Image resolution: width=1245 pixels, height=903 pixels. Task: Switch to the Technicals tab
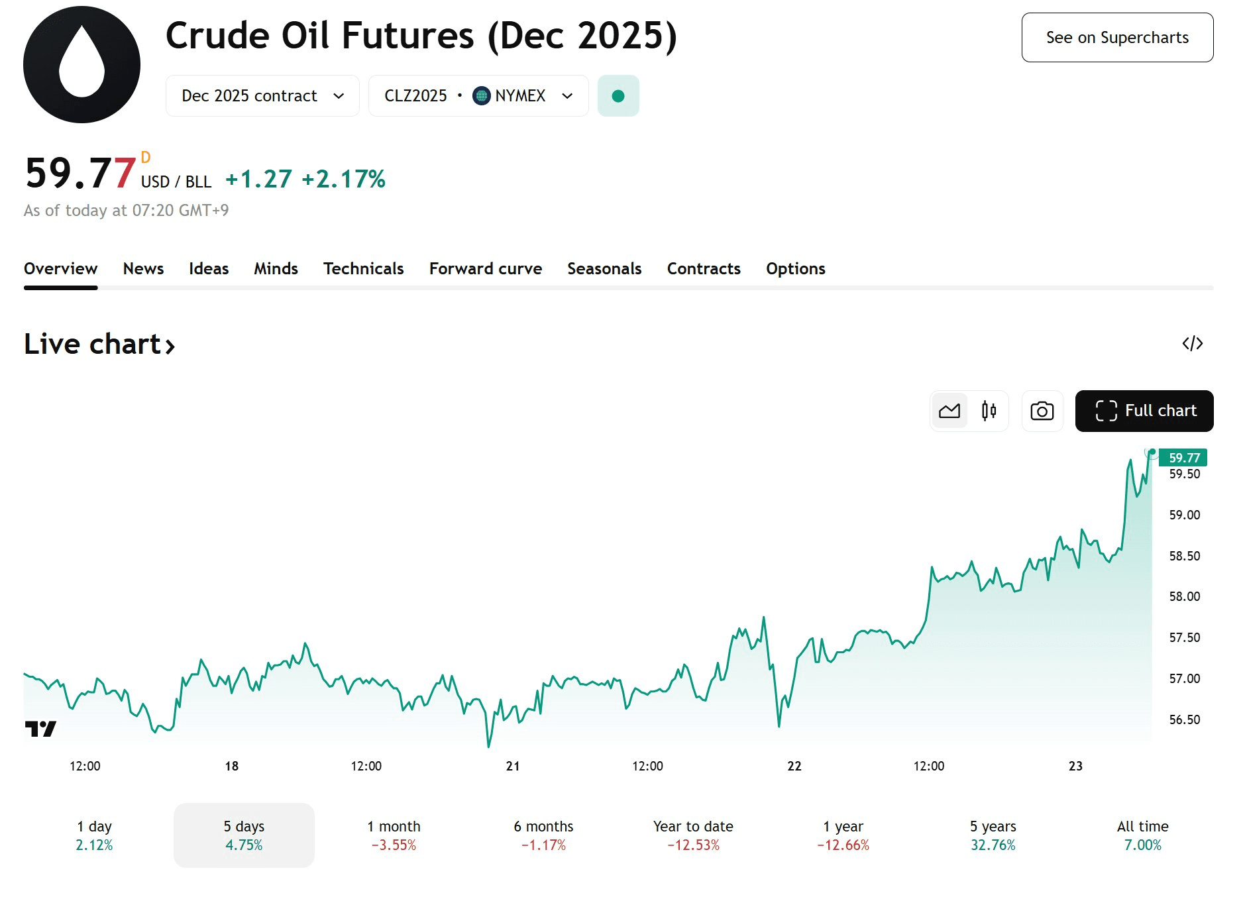point(363,268)
